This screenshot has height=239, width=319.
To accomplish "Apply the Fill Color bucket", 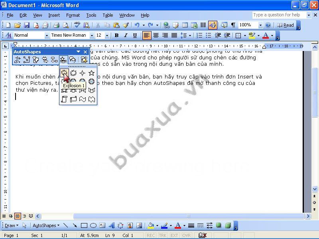I will [x=151, y=225].
